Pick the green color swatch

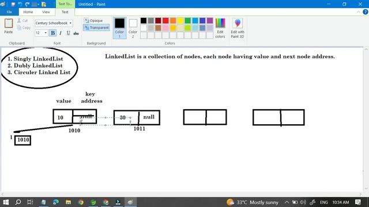point(187,21)
